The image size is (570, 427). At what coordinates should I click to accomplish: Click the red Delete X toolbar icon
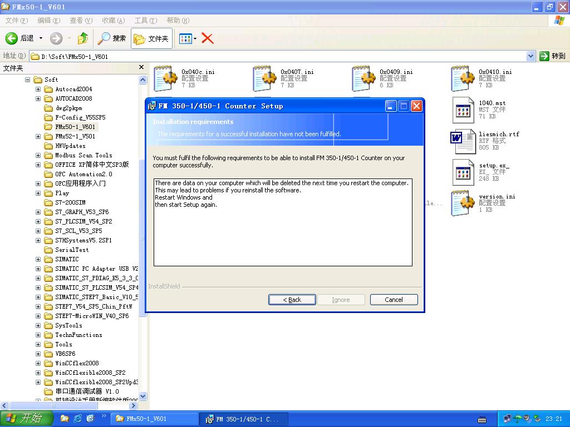click(x=208, y=38)
